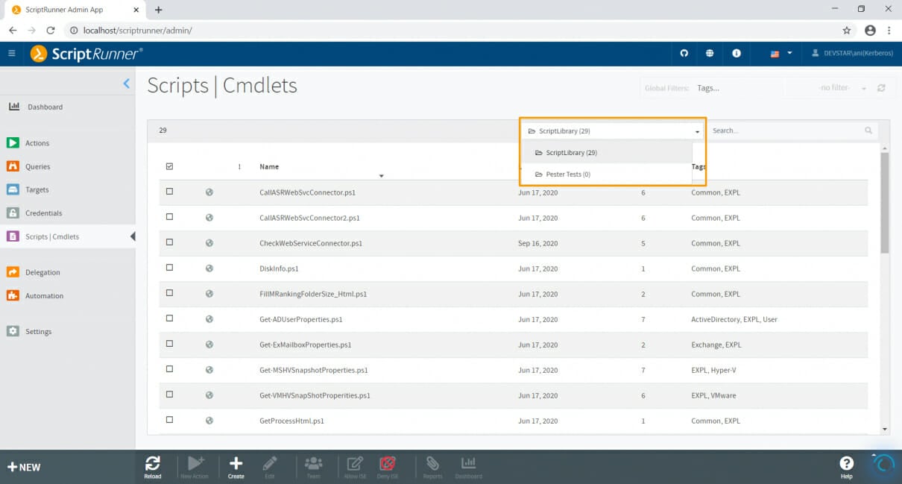Open Dashboard in the sidebar
902x484 pixels.
point(45,107)
